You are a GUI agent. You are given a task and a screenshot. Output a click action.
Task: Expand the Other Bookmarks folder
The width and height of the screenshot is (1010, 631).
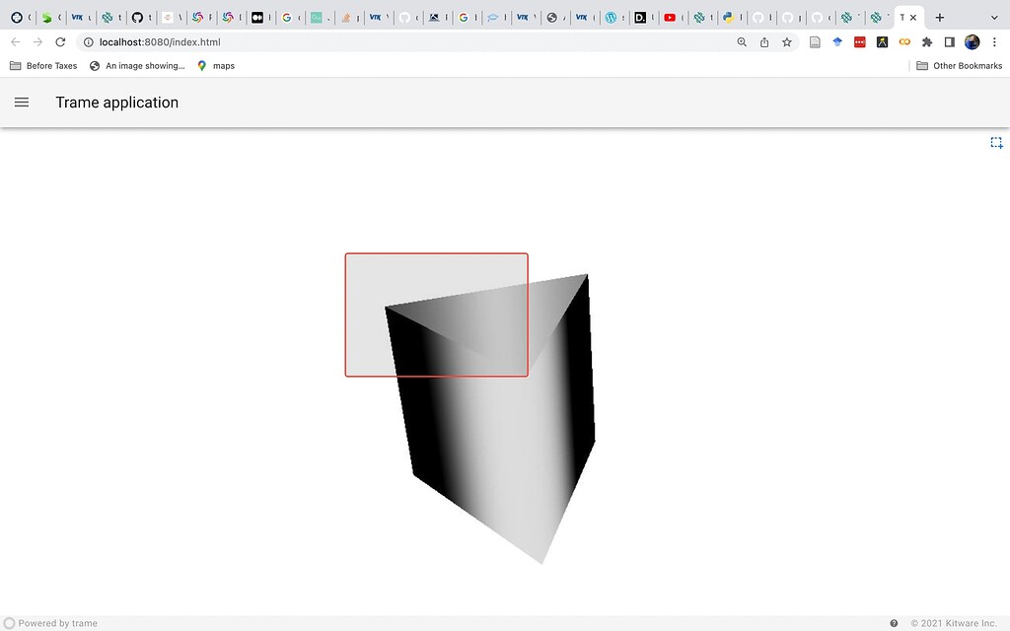[x=959, y=66]
